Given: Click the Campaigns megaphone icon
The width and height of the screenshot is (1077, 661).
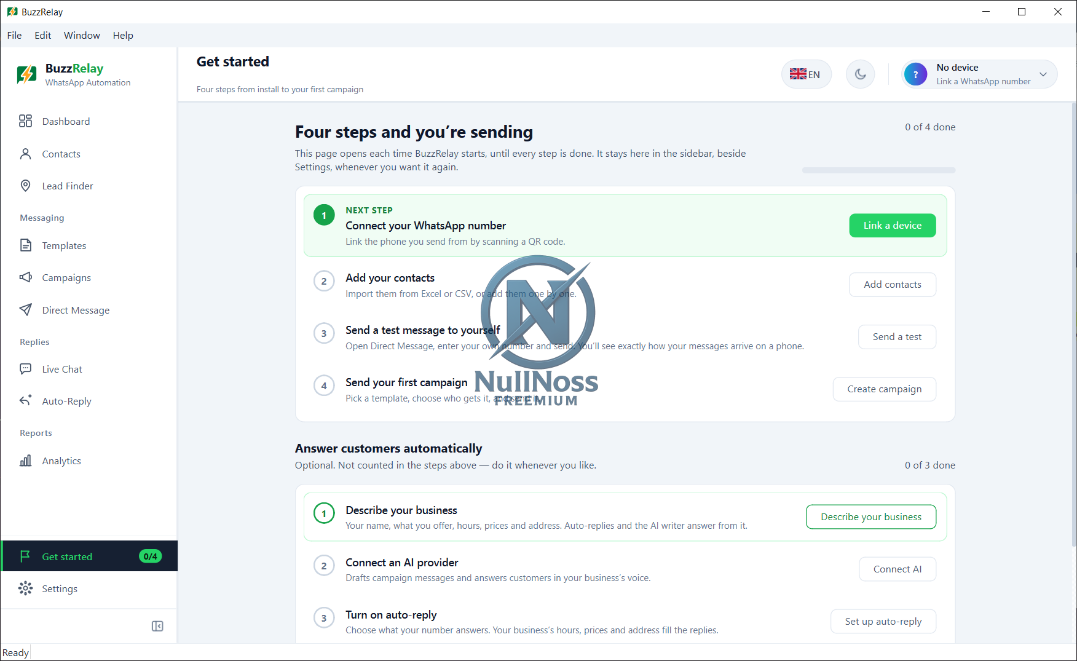Looking at the screenshot, I should coord(25,277).
